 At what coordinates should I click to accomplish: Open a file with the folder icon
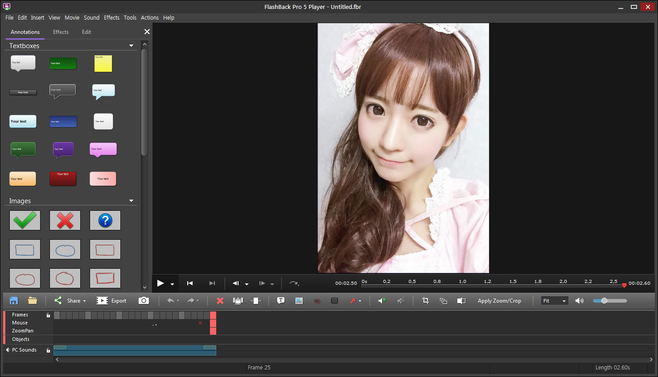tap(33, 301)
